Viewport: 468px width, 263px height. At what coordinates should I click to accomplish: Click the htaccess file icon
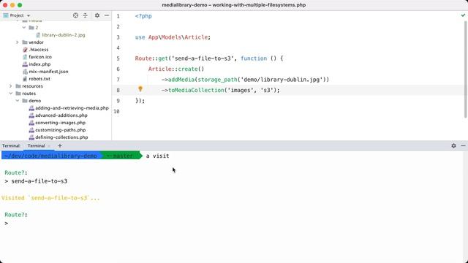coord(25,50)
